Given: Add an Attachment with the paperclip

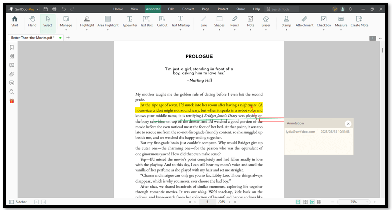Looking at the screenshot, I should 305,21.
